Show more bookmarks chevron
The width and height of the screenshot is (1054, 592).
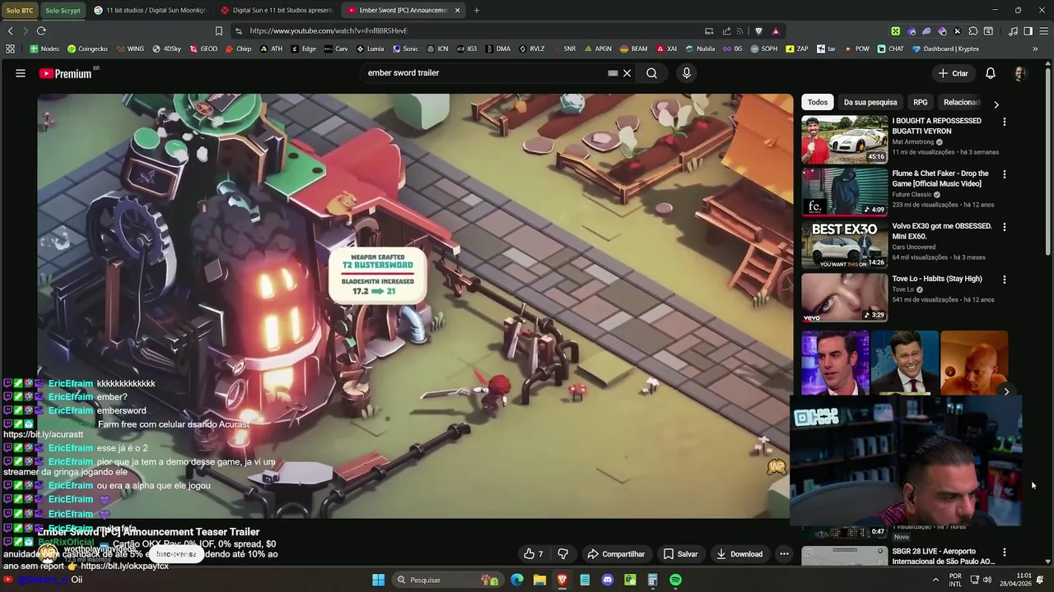pos(1035,49)
